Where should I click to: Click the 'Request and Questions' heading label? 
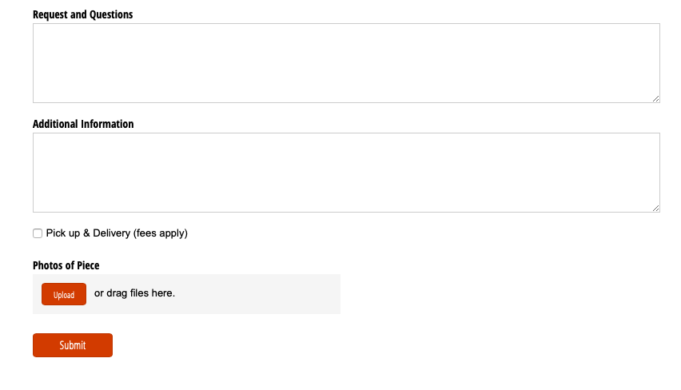click(x=83, y=14)
